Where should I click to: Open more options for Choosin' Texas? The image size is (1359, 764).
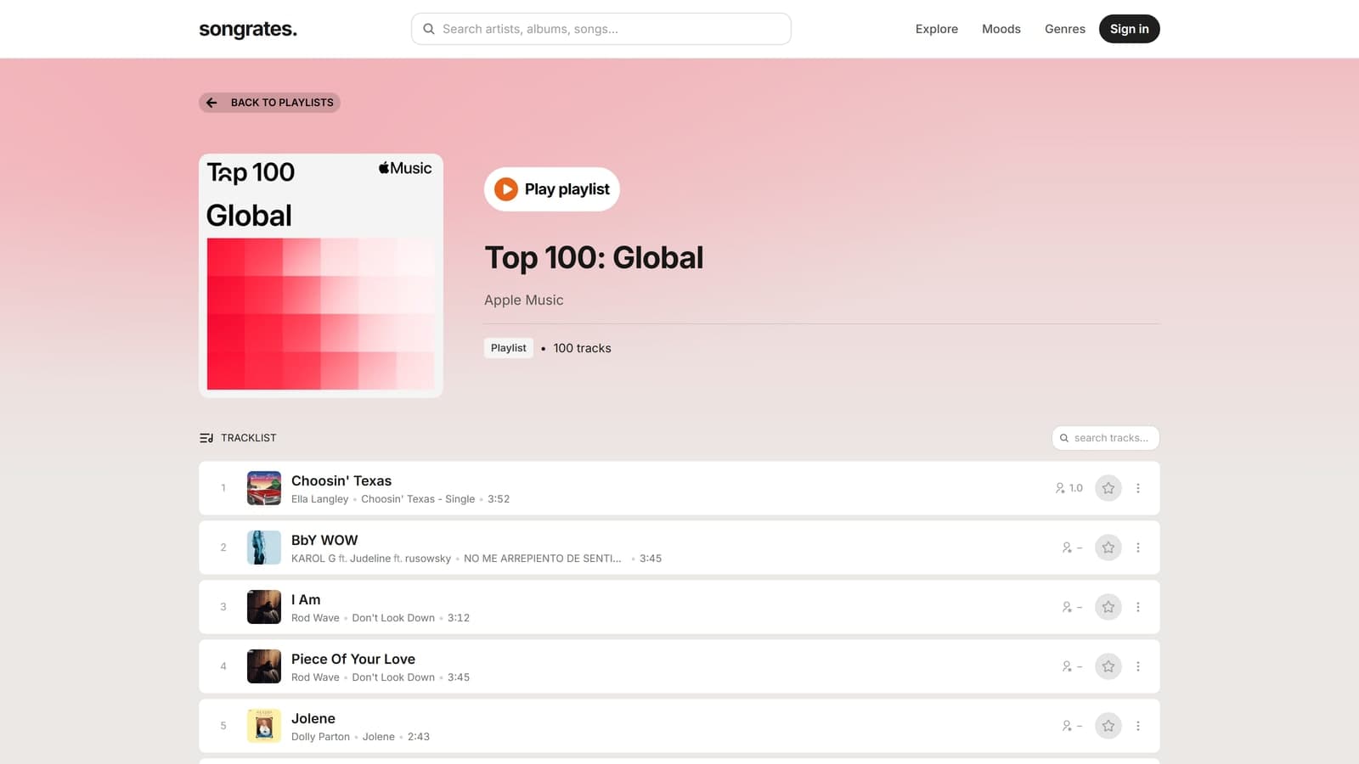tap(1138, 488)
